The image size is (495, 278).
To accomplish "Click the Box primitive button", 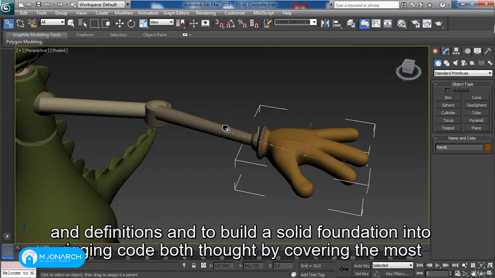I will 448,98.
